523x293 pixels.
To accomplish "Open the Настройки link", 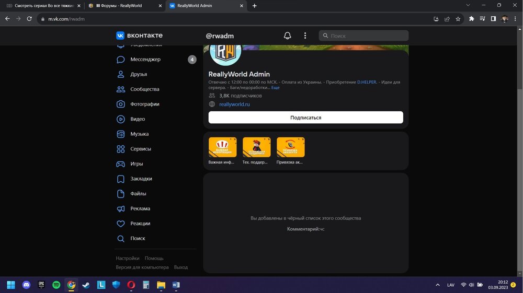I will [x=128, y=258].
